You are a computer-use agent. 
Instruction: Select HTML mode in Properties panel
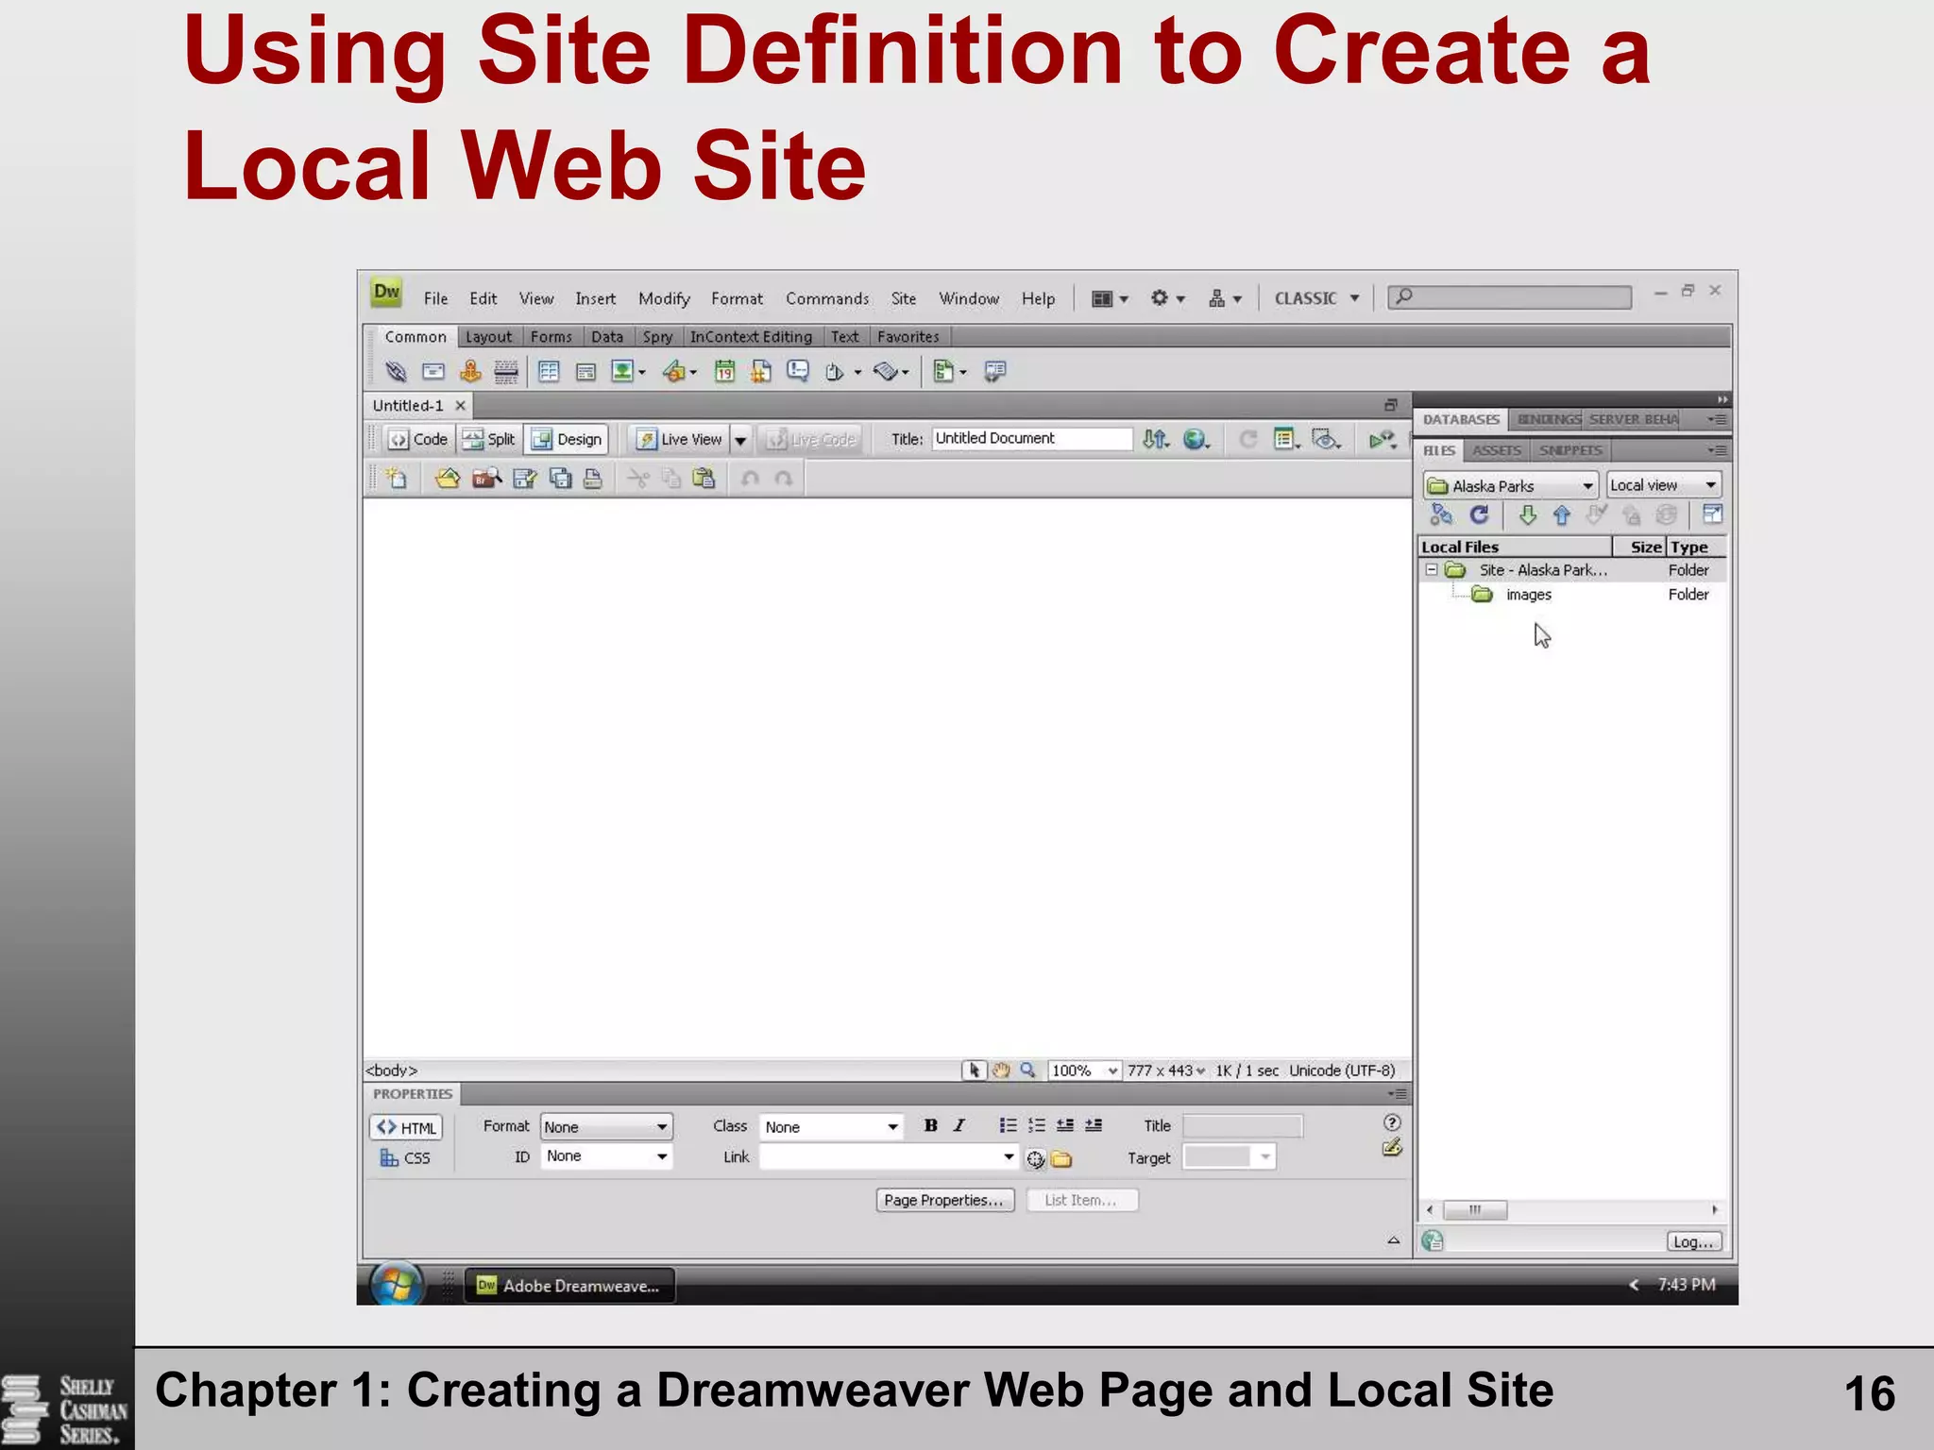pos(407,1128)
